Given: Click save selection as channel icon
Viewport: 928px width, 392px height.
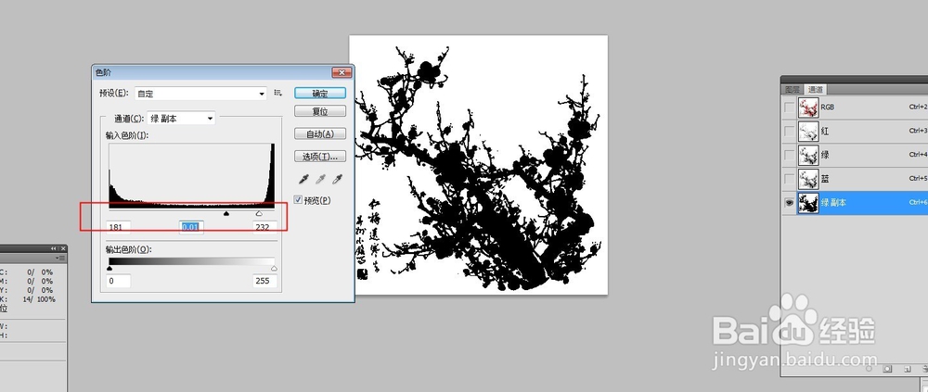Looking at the screenshot, I should click(887, 368).
